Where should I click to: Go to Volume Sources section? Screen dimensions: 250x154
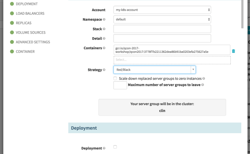30,32
